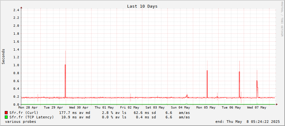Click the green Sfr.fr (TCP Latency) legend swatch

[x=6, y=117]
